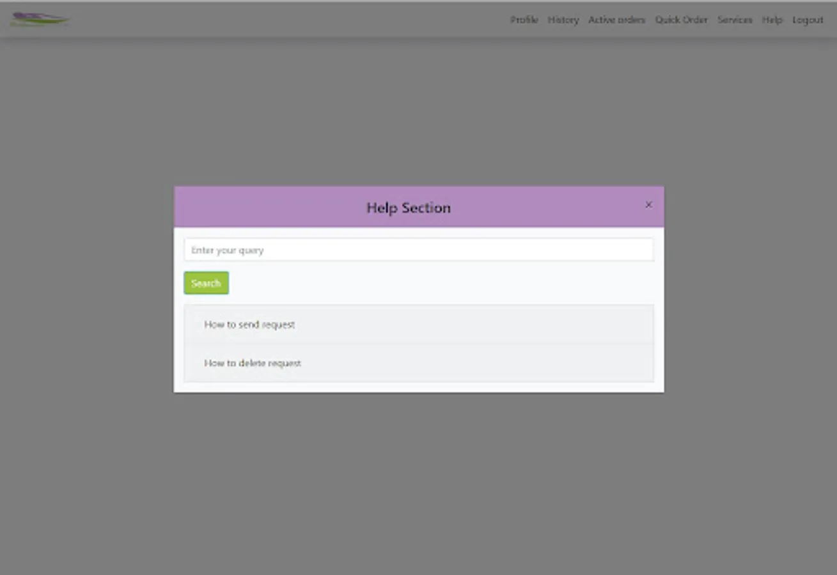Open the 'How to delete request' topic
This screenshot has height=575, width=837.
click(x=419, y=363)
